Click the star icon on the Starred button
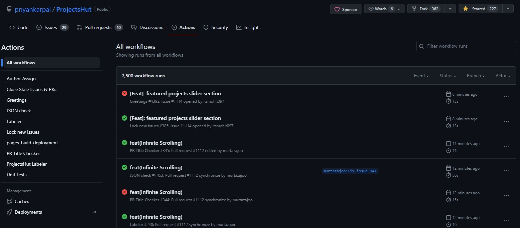The image size is (520, 228). coord(465,9)
